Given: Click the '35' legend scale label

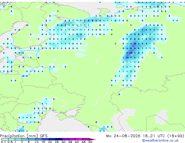Looking at the screenshot, I should (x=70, y=142).
